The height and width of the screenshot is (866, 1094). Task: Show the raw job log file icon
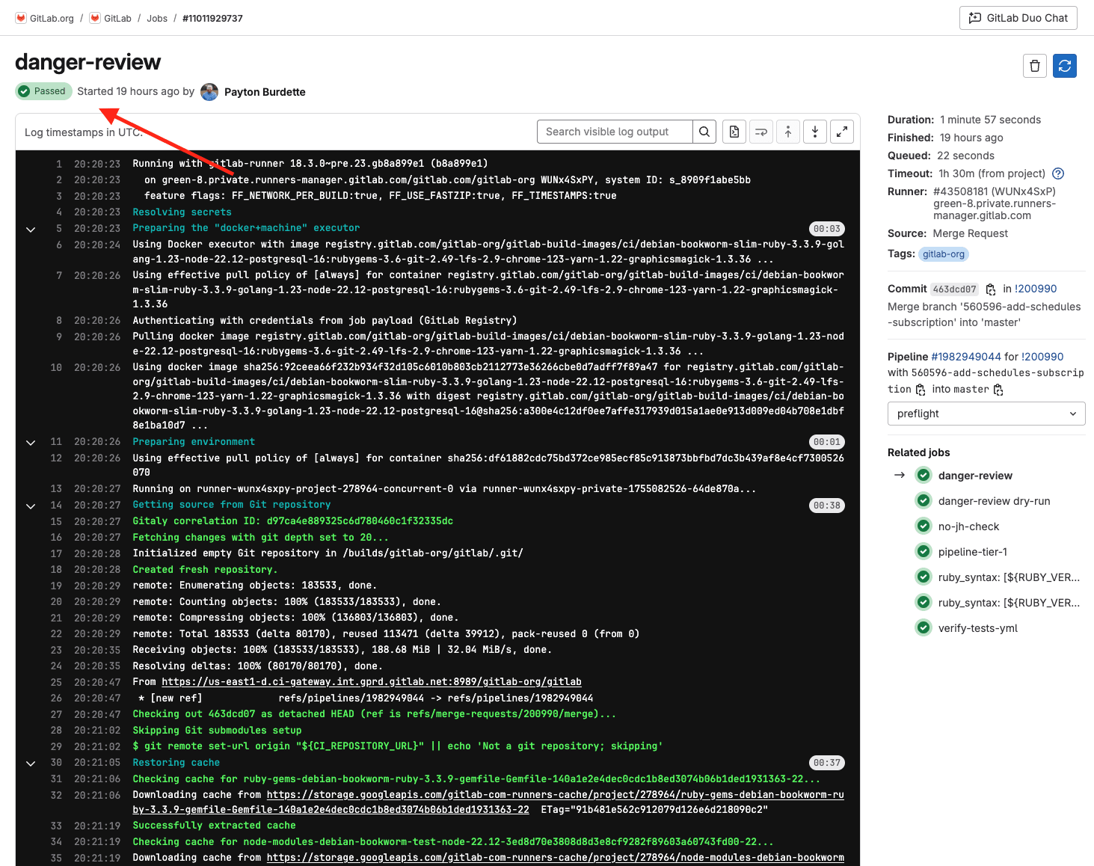(x=734, y=132)
